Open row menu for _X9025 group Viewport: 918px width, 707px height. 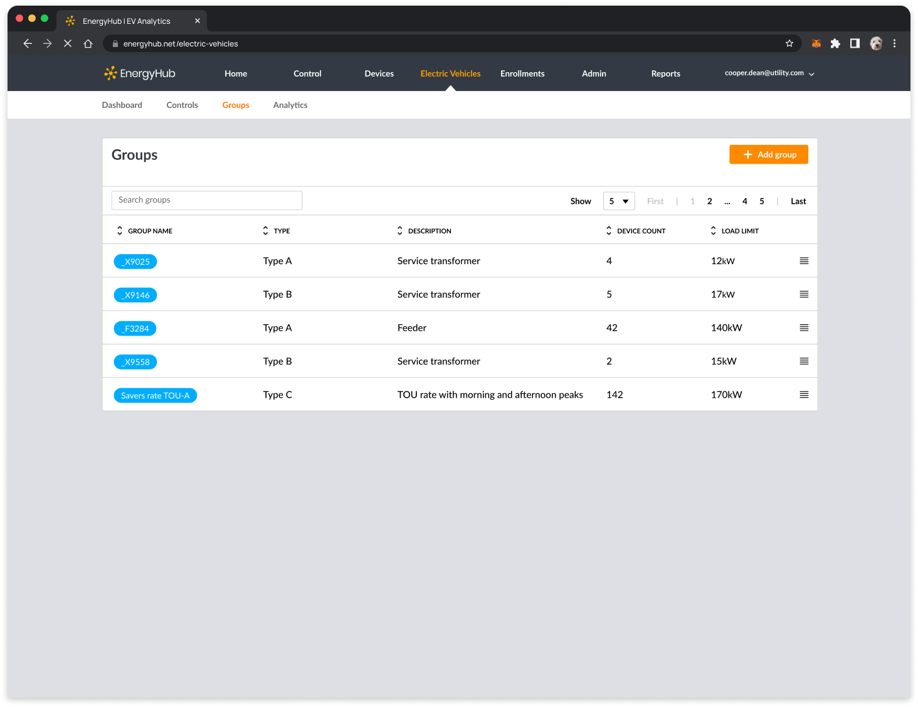point(803,261)
